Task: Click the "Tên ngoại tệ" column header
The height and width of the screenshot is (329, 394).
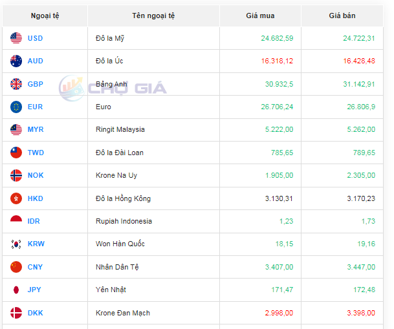Action: [x=153, y=16]
